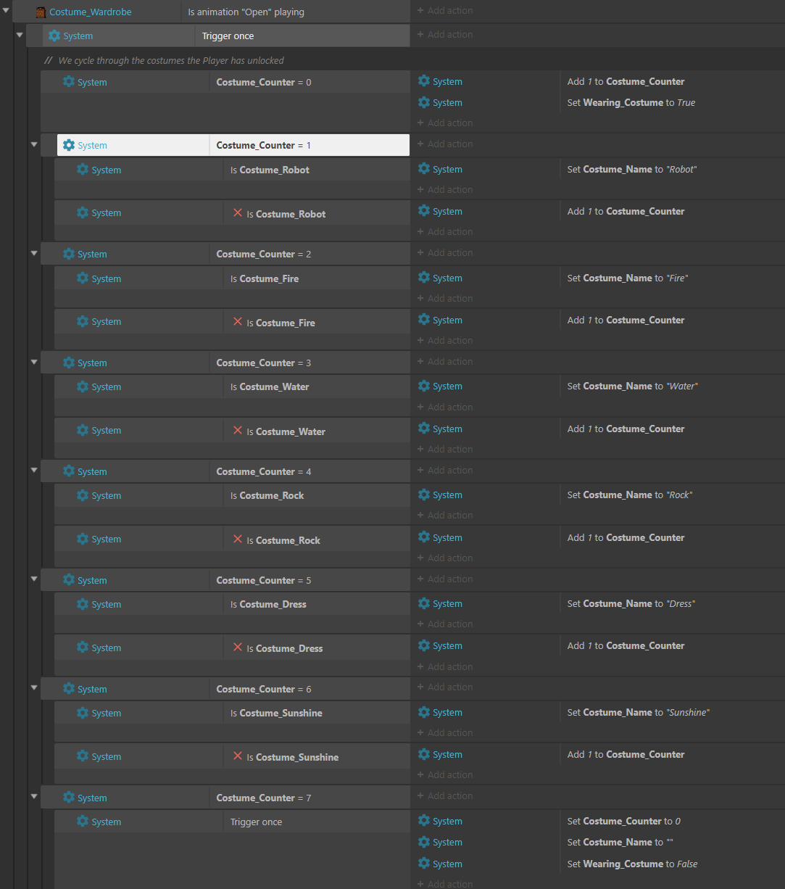Click Add action under Set Costume_Name to "Fire"
Viewport: 785px width, 889px height.
pos(445,298)
